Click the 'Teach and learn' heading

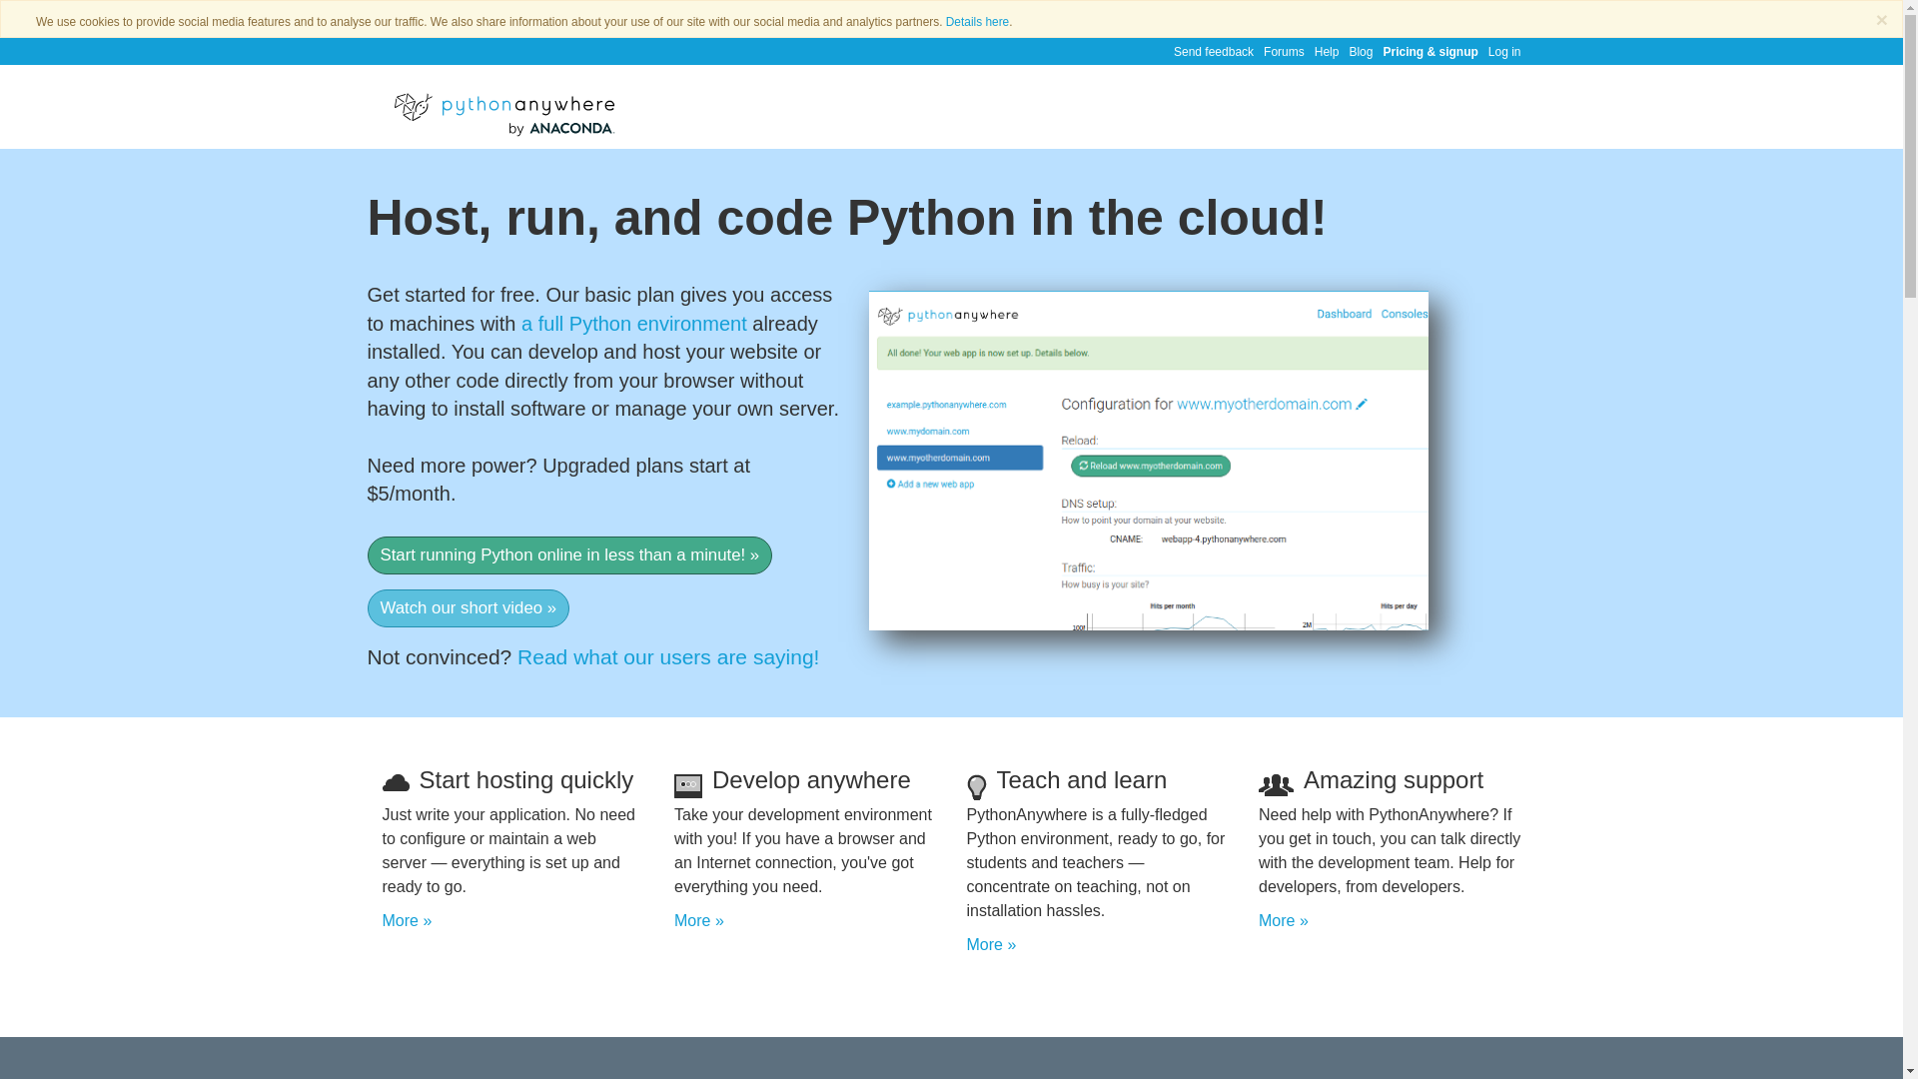1081,780
